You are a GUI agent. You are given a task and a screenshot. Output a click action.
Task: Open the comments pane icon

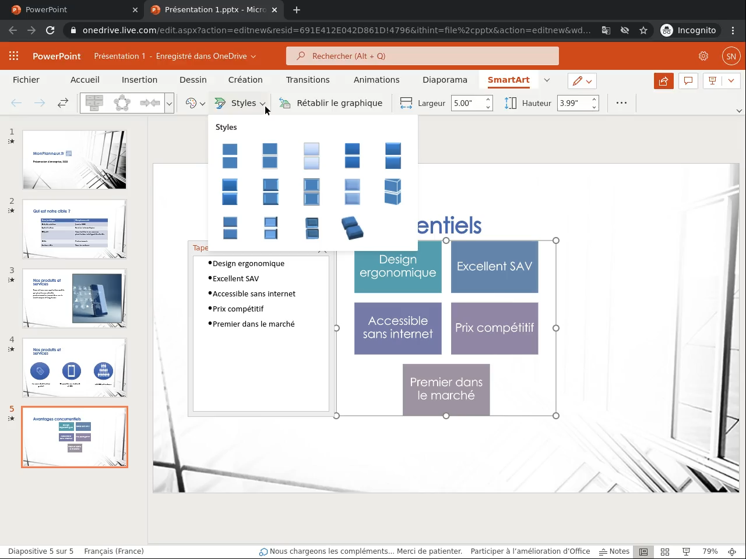click(688, 81)
